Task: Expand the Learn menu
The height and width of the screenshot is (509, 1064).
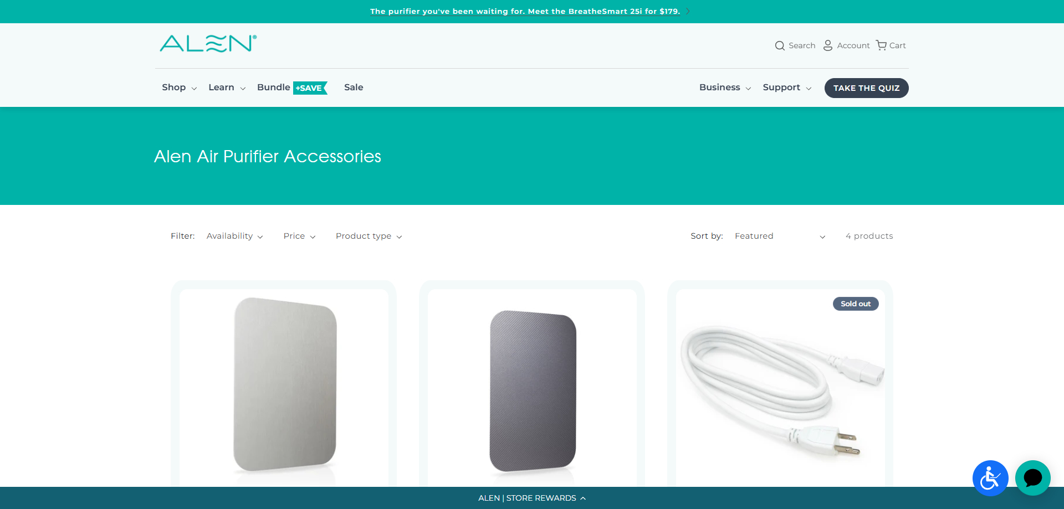Action: click(x=227, y=88)
